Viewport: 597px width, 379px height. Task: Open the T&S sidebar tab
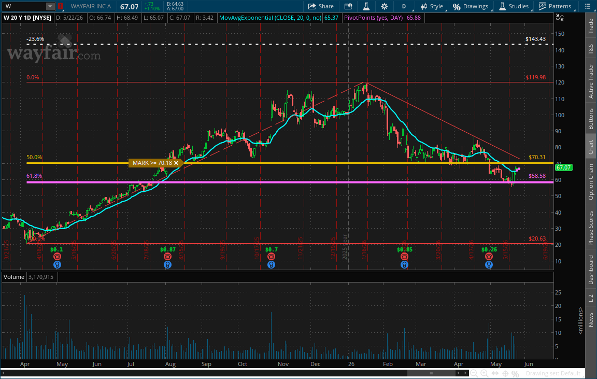591,49
